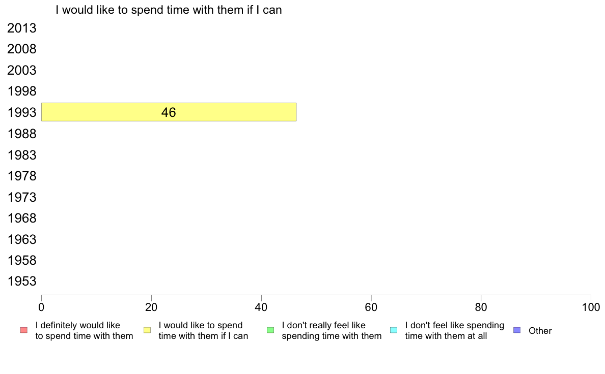Viewport: 605px width, 374px height.
Task: Click the blue 'Other' legend swatch
Action: click(x=517, y=330)
